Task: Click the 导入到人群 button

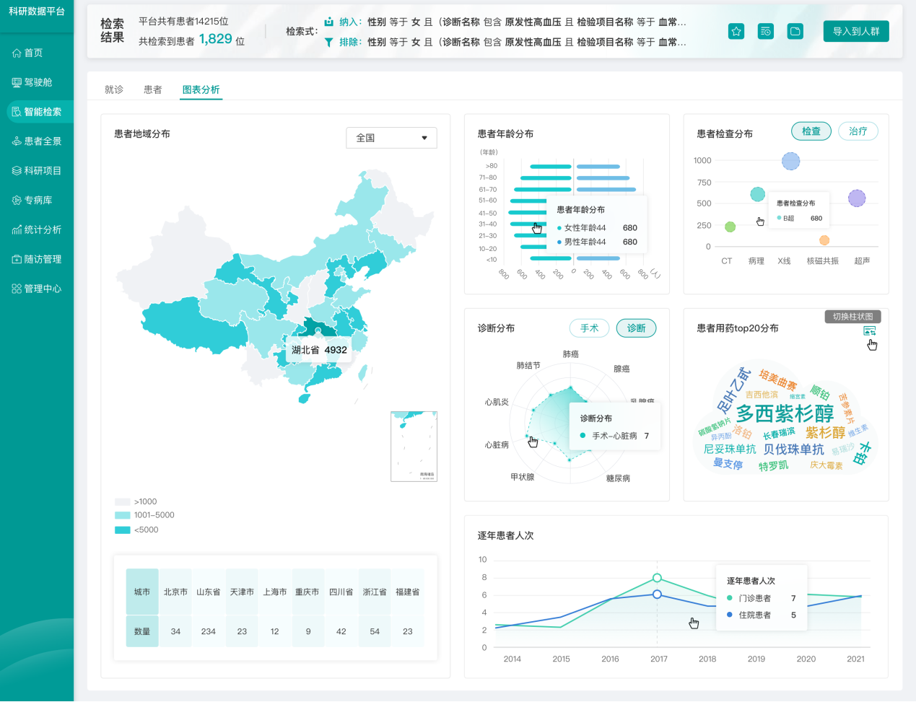Action: click(855, 31)
